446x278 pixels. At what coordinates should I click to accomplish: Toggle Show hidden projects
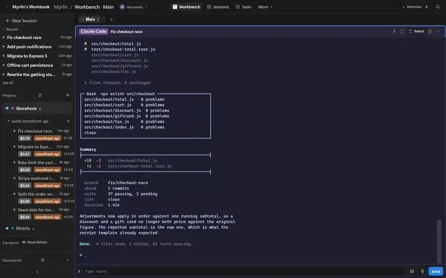(35, 242)
